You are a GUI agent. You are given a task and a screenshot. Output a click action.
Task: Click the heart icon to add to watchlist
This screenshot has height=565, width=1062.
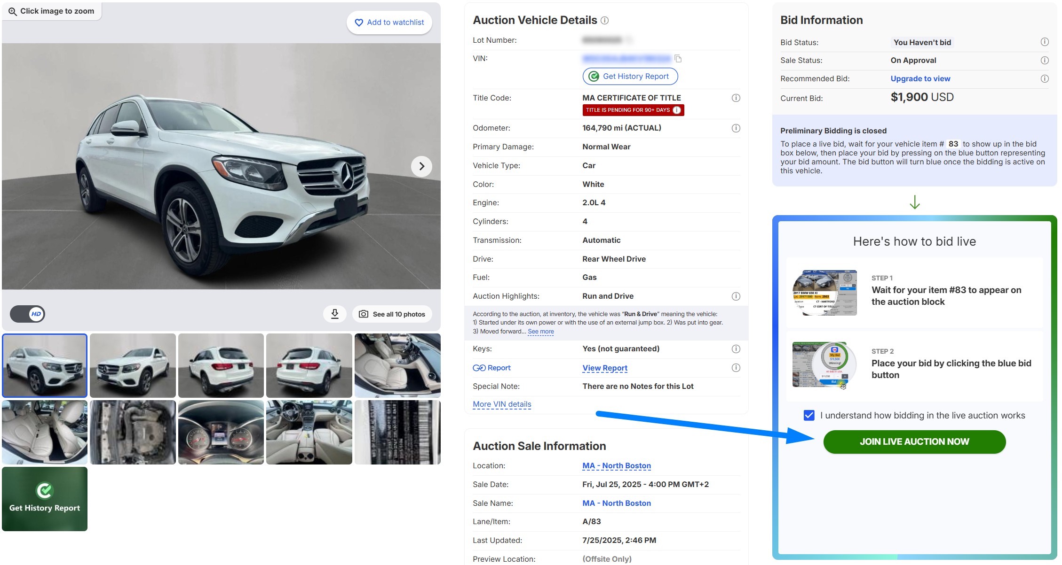pyautogui.click(x=359, y=22)
